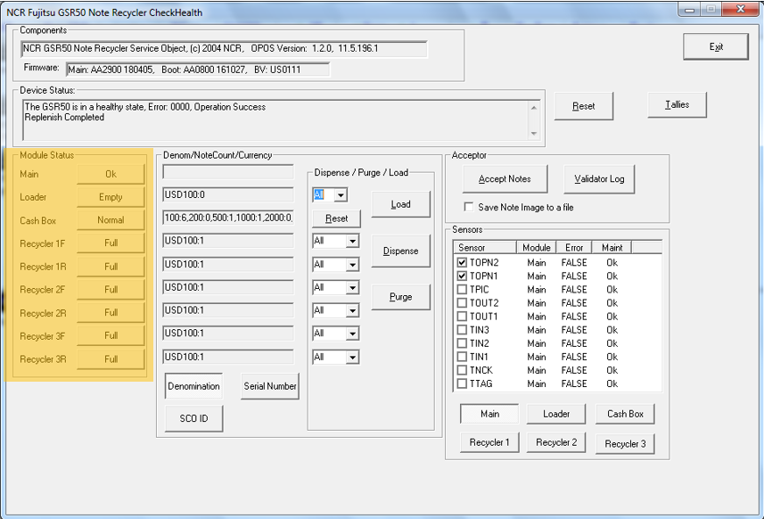Enable Save Note Image to a file

coord(469,207)
